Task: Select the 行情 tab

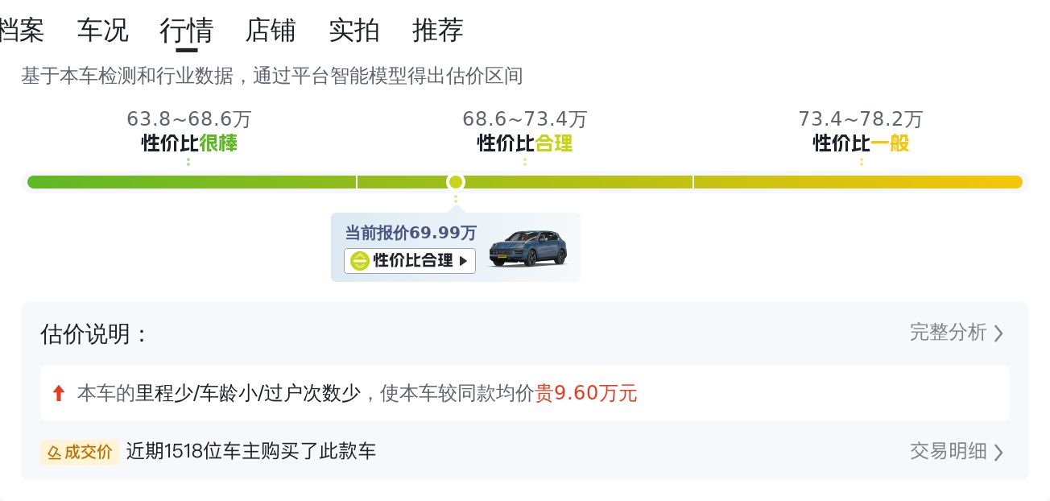Action: pyautogui.click(x=187, y=31)
